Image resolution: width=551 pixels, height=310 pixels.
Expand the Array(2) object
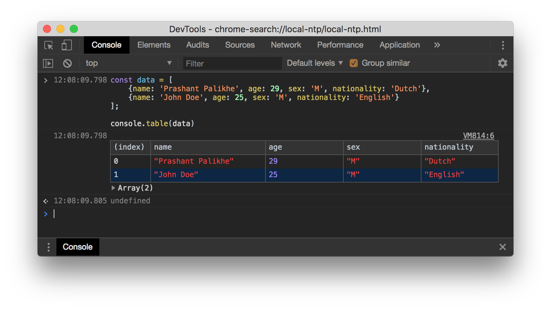tap(113, 188)
